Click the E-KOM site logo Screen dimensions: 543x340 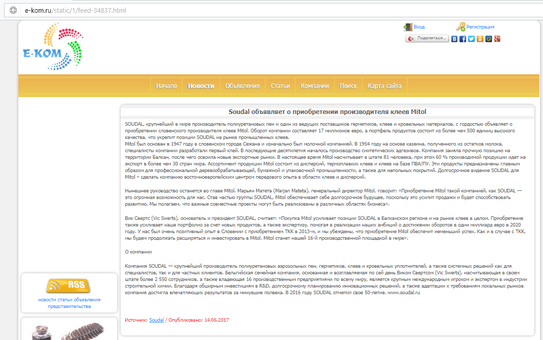tap(52, 46)
